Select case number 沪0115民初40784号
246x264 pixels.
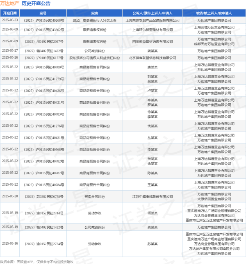click(44, 185)
